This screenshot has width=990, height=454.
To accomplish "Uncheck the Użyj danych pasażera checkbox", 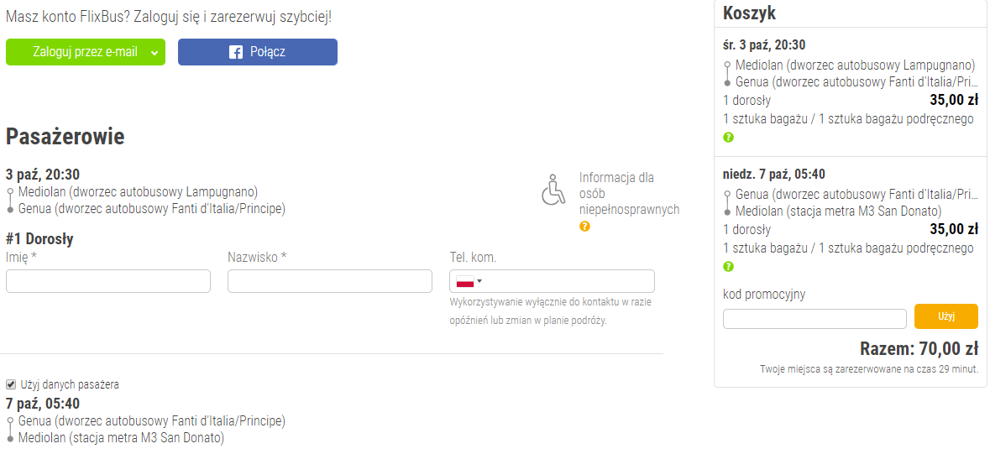I will pyautogui.click(x=11, y=384).
